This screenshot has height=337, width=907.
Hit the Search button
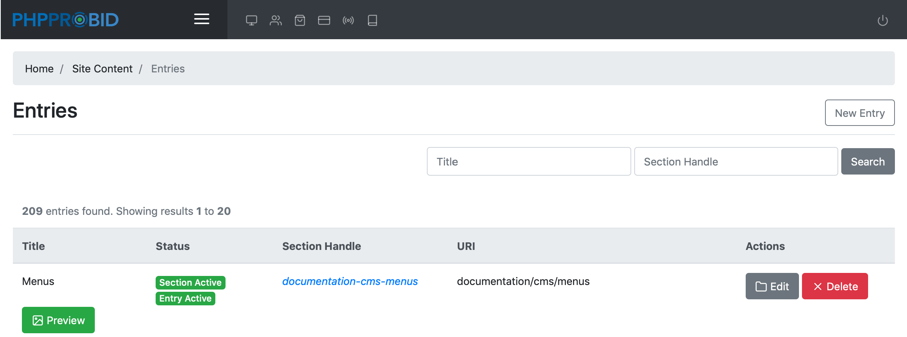[867, 162]
